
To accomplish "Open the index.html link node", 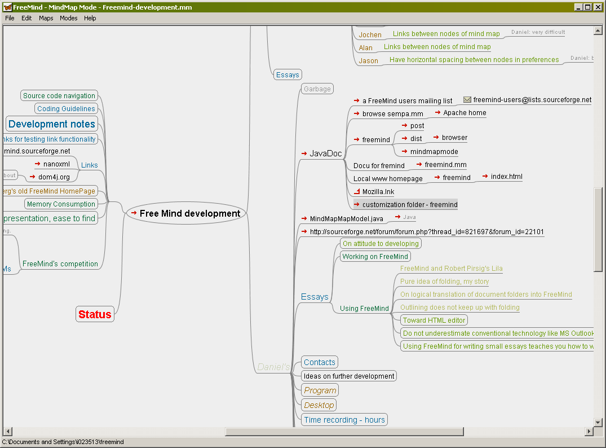I will [506, 177].
